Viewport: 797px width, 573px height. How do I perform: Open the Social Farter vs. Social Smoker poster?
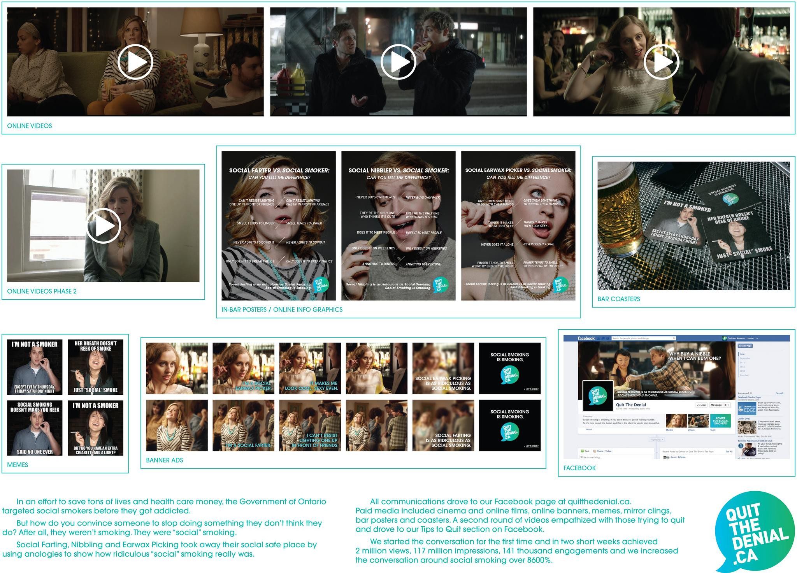(279, 226)
